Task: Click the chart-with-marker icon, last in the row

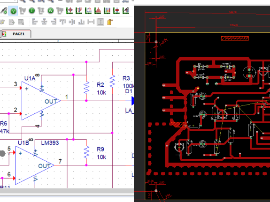Action: tap(126, 11)
